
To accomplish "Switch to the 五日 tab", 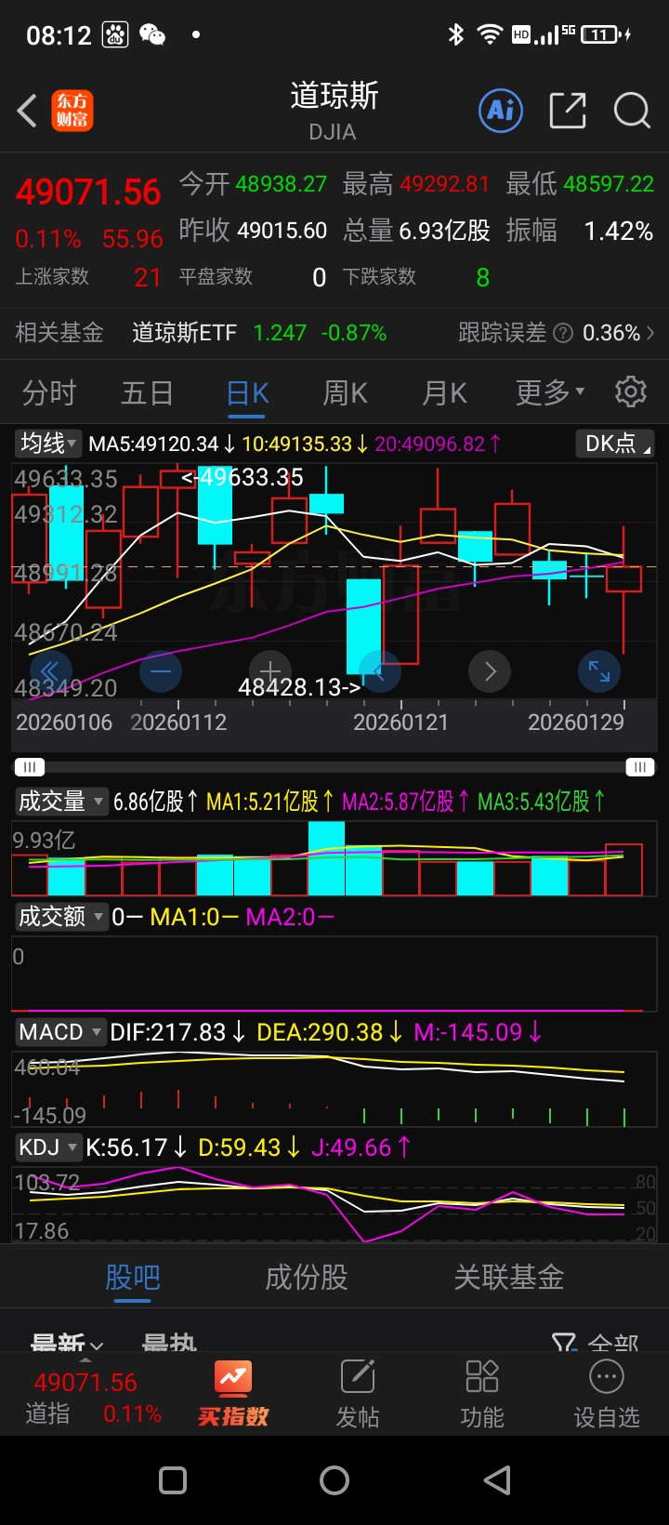I will click(148, 392).
